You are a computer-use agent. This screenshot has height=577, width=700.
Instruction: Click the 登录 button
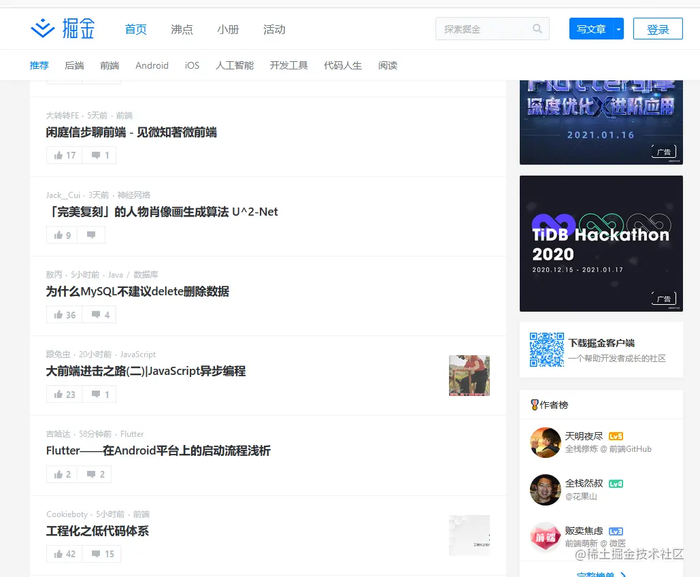[x=658, y=29]
